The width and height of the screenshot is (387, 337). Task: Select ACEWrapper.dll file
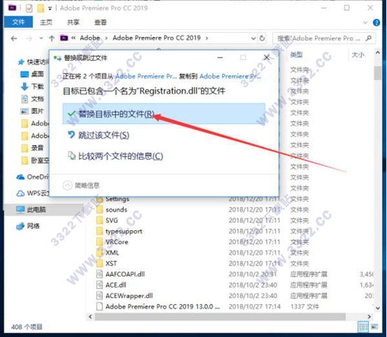(129, 296)
